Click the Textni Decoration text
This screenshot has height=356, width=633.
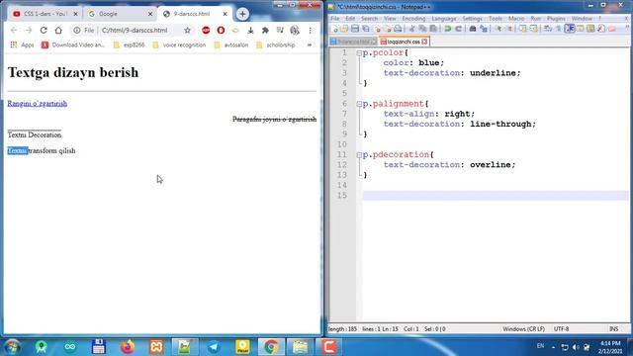click(35, 134)
